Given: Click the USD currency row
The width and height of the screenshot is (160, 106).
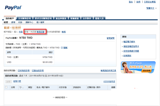Looking at the screenshot, I should pyautogui.click(x=30, y=62).
